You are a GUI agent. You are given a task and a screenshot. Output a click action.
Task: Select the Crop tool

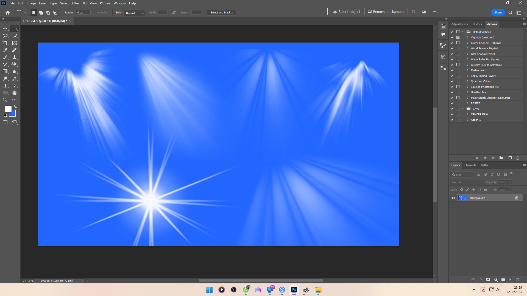point(5,43)
